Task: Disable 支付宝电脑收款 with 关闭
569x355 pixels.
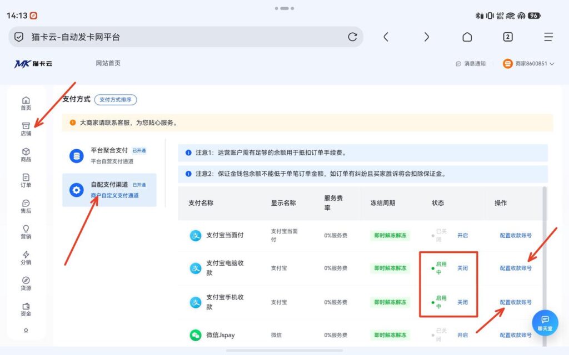Action: pyautogui.click(x=462, y=268)
